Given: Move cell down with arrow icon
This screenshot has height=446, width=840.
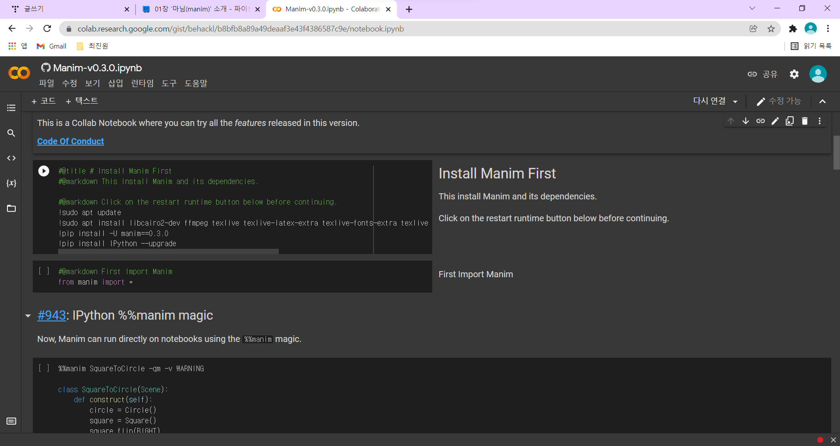Looking at the screenshot, I should 745,121.
